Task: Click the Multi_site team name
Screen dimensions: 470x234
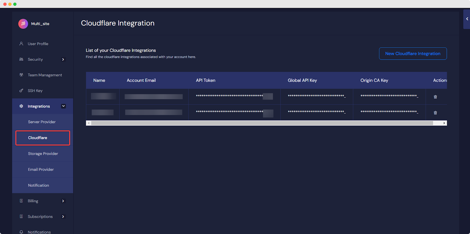Action: point(40,24)
